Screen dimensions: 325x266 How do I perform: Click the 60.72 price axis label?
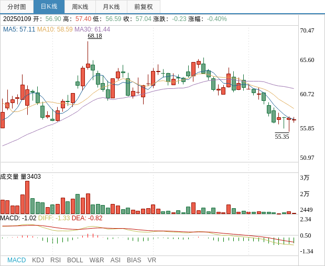[307, 94]
